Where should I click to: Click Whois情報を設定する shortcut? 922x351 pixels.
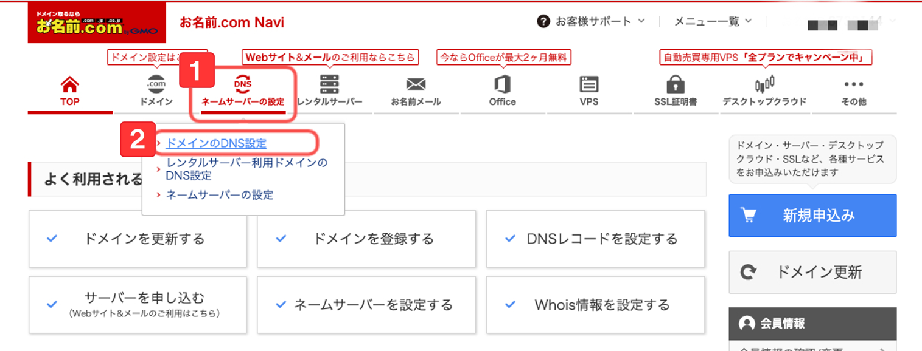tap(595, 305)
